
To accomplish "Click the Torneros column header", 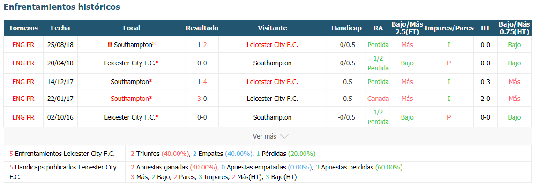I will click(x=23, y=28).
